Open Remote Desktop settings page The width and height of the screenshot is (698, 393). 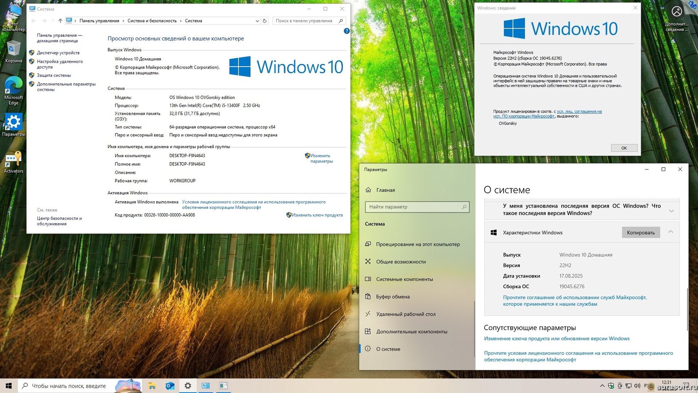406,314
